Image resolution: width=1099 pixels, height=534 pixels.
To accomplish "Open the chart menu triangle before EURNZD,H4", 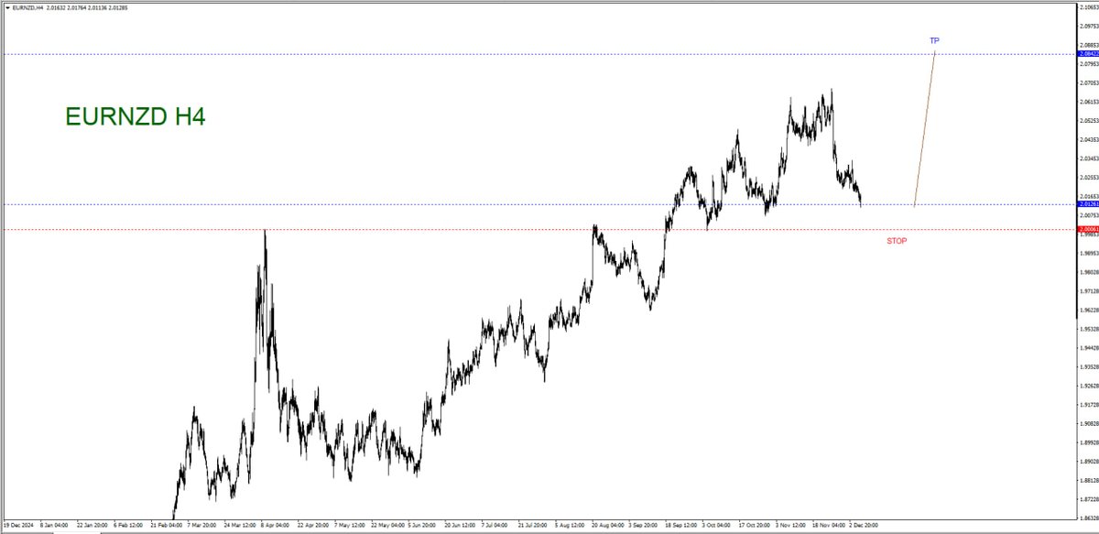I will point(7,6).
